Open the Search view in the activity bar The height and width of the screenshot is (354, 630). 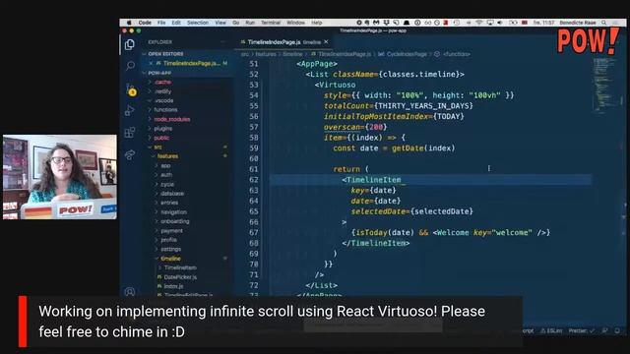coord(130,66)
